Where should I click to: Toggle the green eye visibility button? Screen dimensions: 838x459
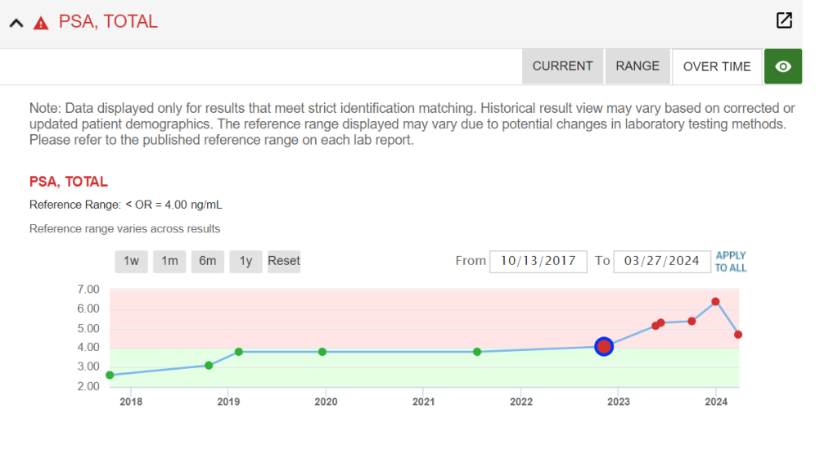[x=782, y=66]
